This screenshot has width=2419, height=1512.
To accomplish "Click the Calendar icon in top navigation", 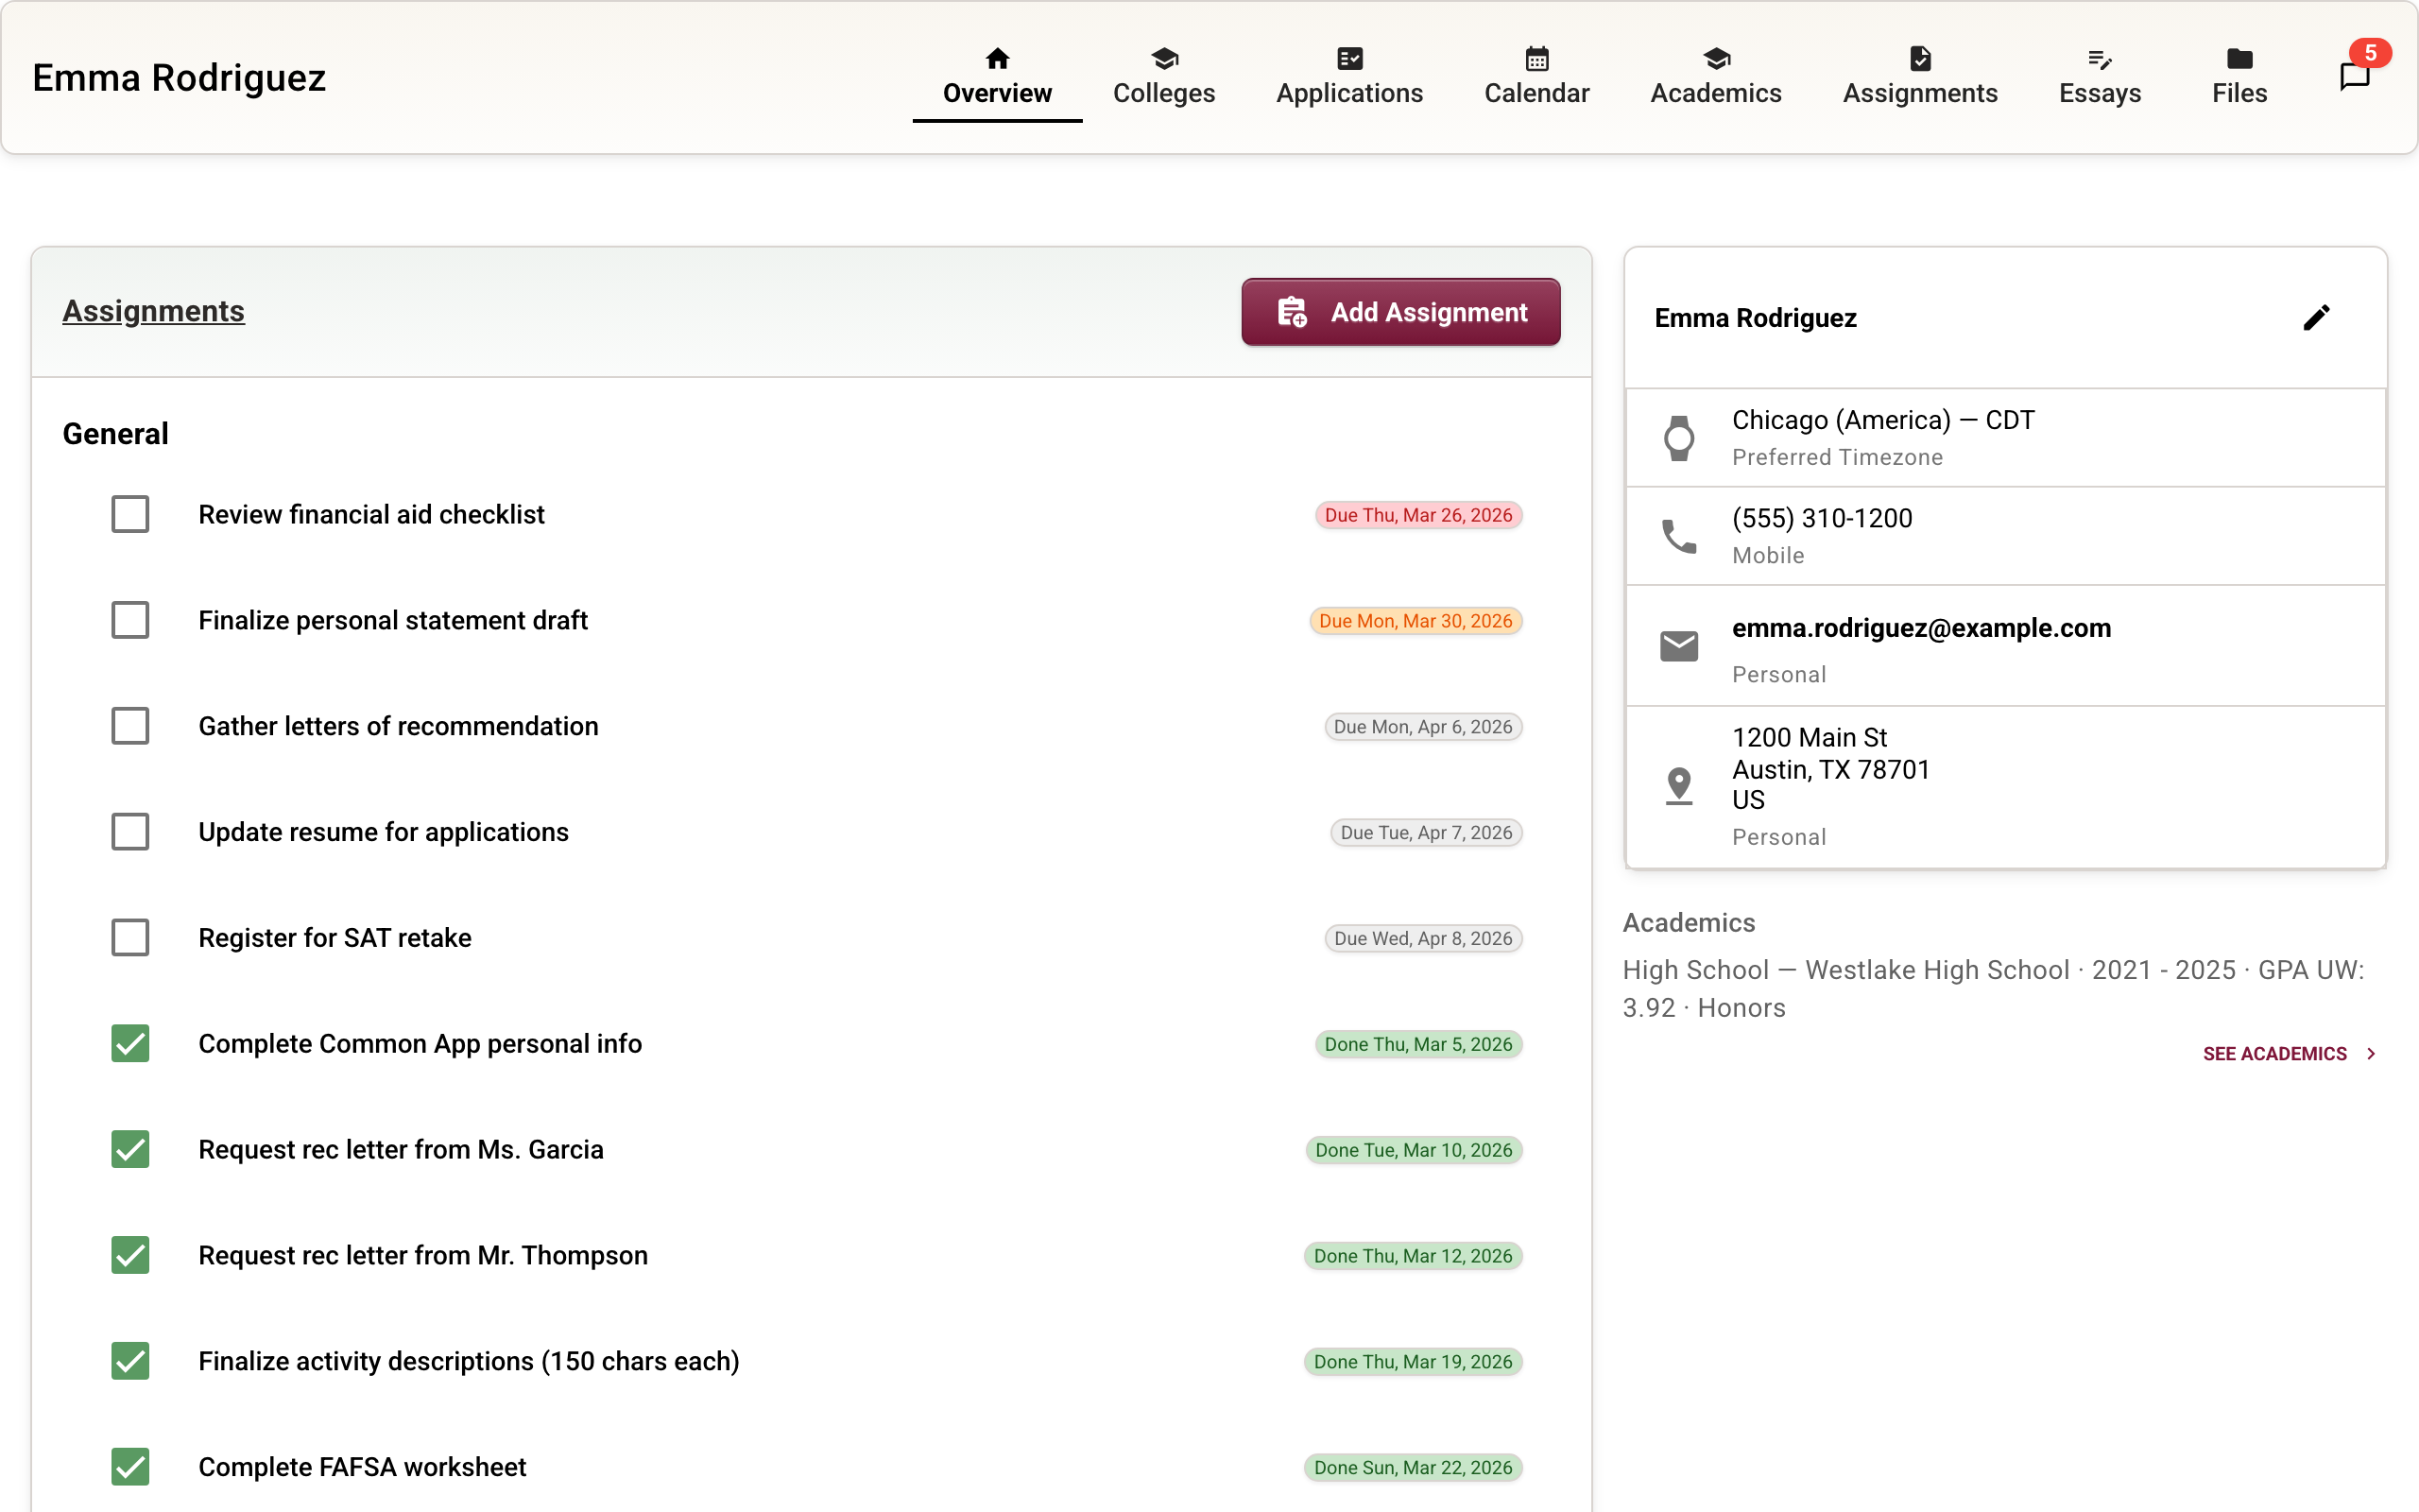I will point(1536,59).
